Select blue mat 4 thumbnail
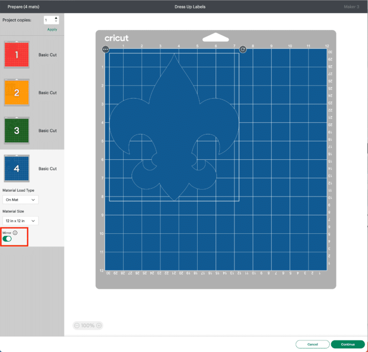This screenshot has height=352, width=368. (x=17, y=169)
